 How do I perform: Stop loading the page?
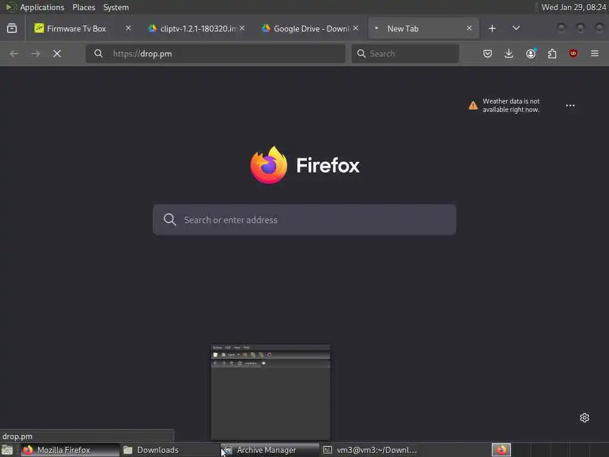57,54
